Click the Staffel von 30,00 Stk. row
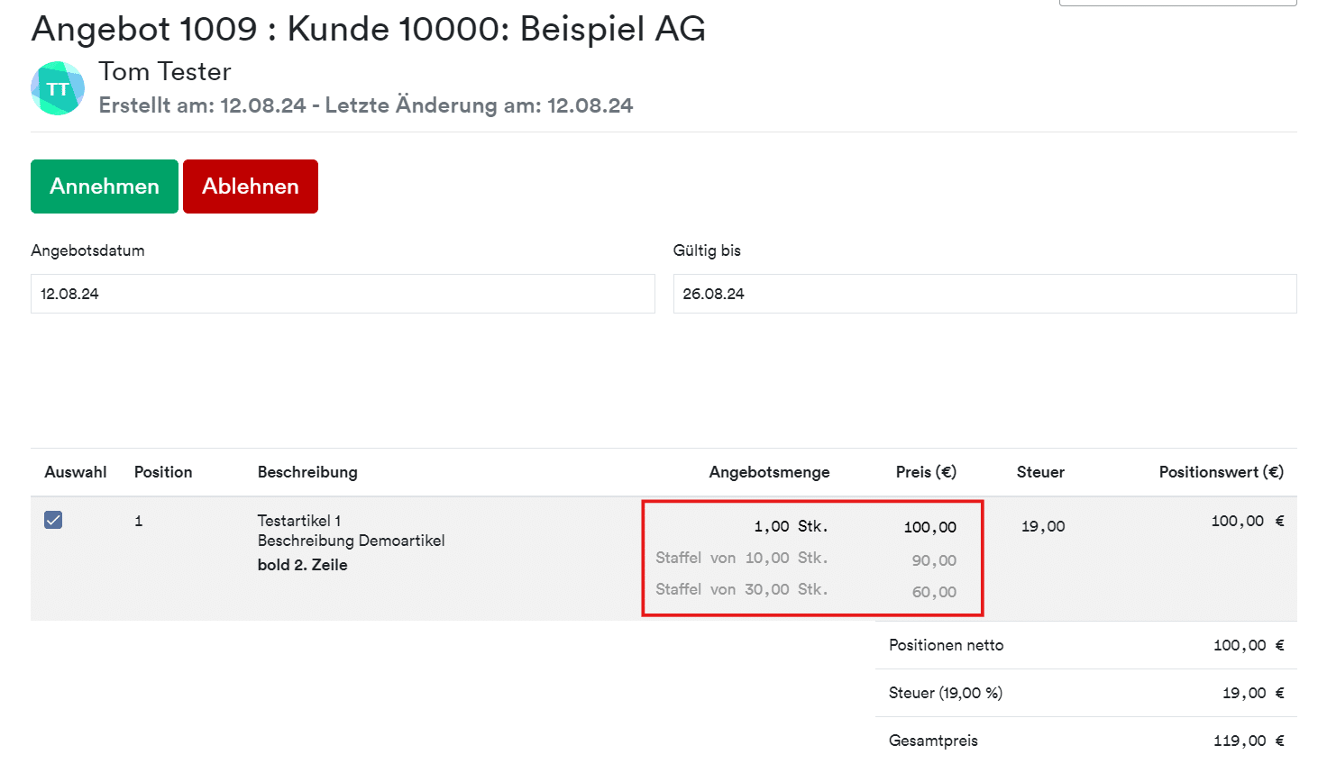1318x773 pixels. click(x=806, y=590)
